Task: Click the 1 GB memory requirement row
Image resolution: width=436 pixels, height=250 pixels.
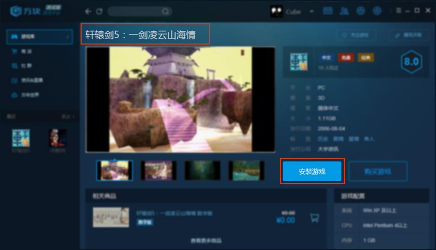Action: coord(381,240)
